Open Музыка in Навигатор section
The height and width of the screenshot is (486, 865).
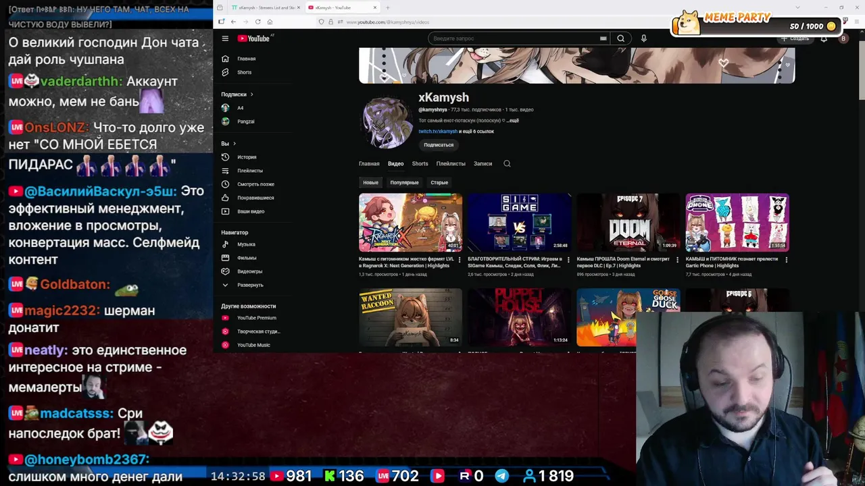point(246,244)
